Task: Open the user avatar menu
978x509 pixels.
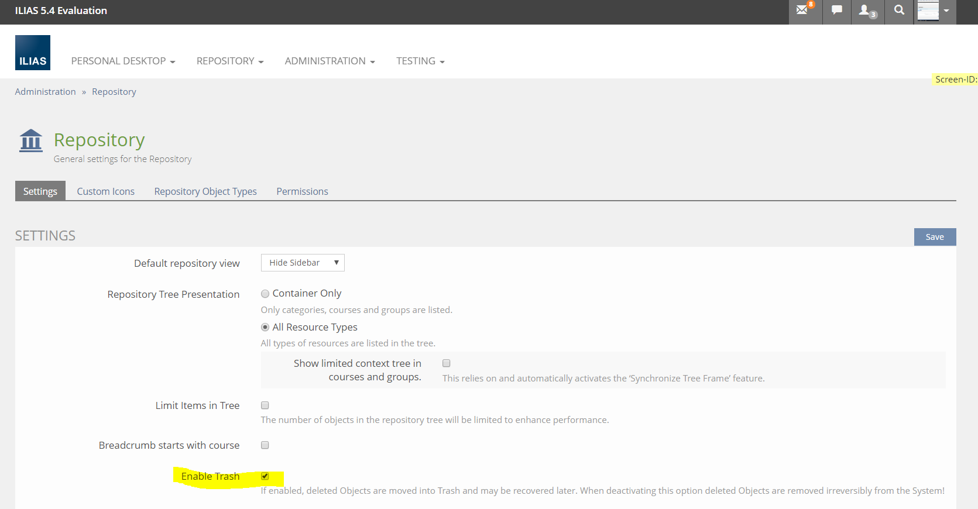Action: point(934,11)
